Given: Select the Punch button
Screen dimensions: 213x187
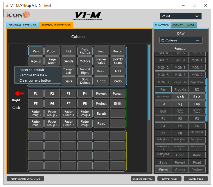Looking at the screenshot, I should 118,94.
